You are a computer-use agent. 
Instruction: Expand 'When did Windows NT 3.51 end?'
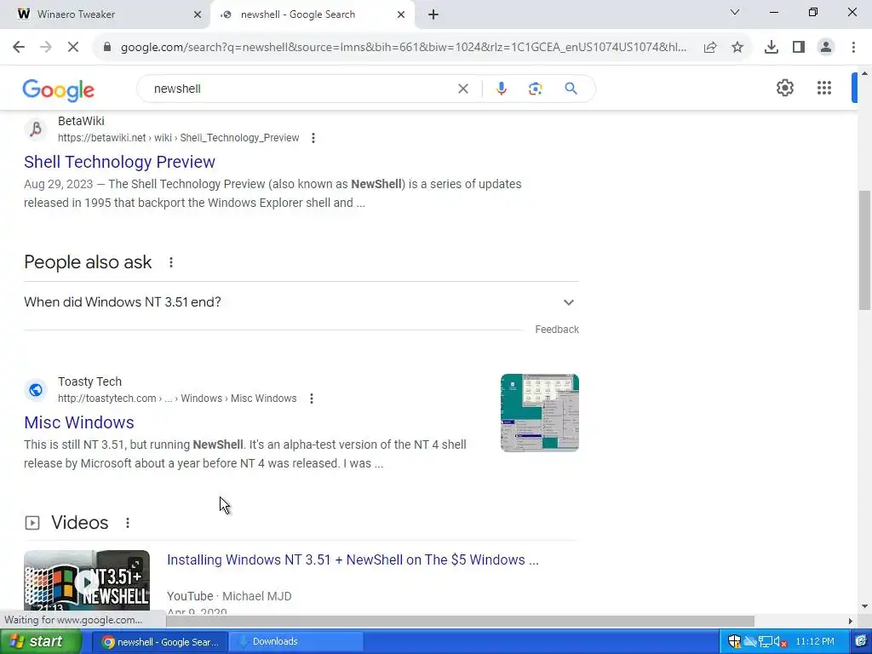tap(301, 302)
